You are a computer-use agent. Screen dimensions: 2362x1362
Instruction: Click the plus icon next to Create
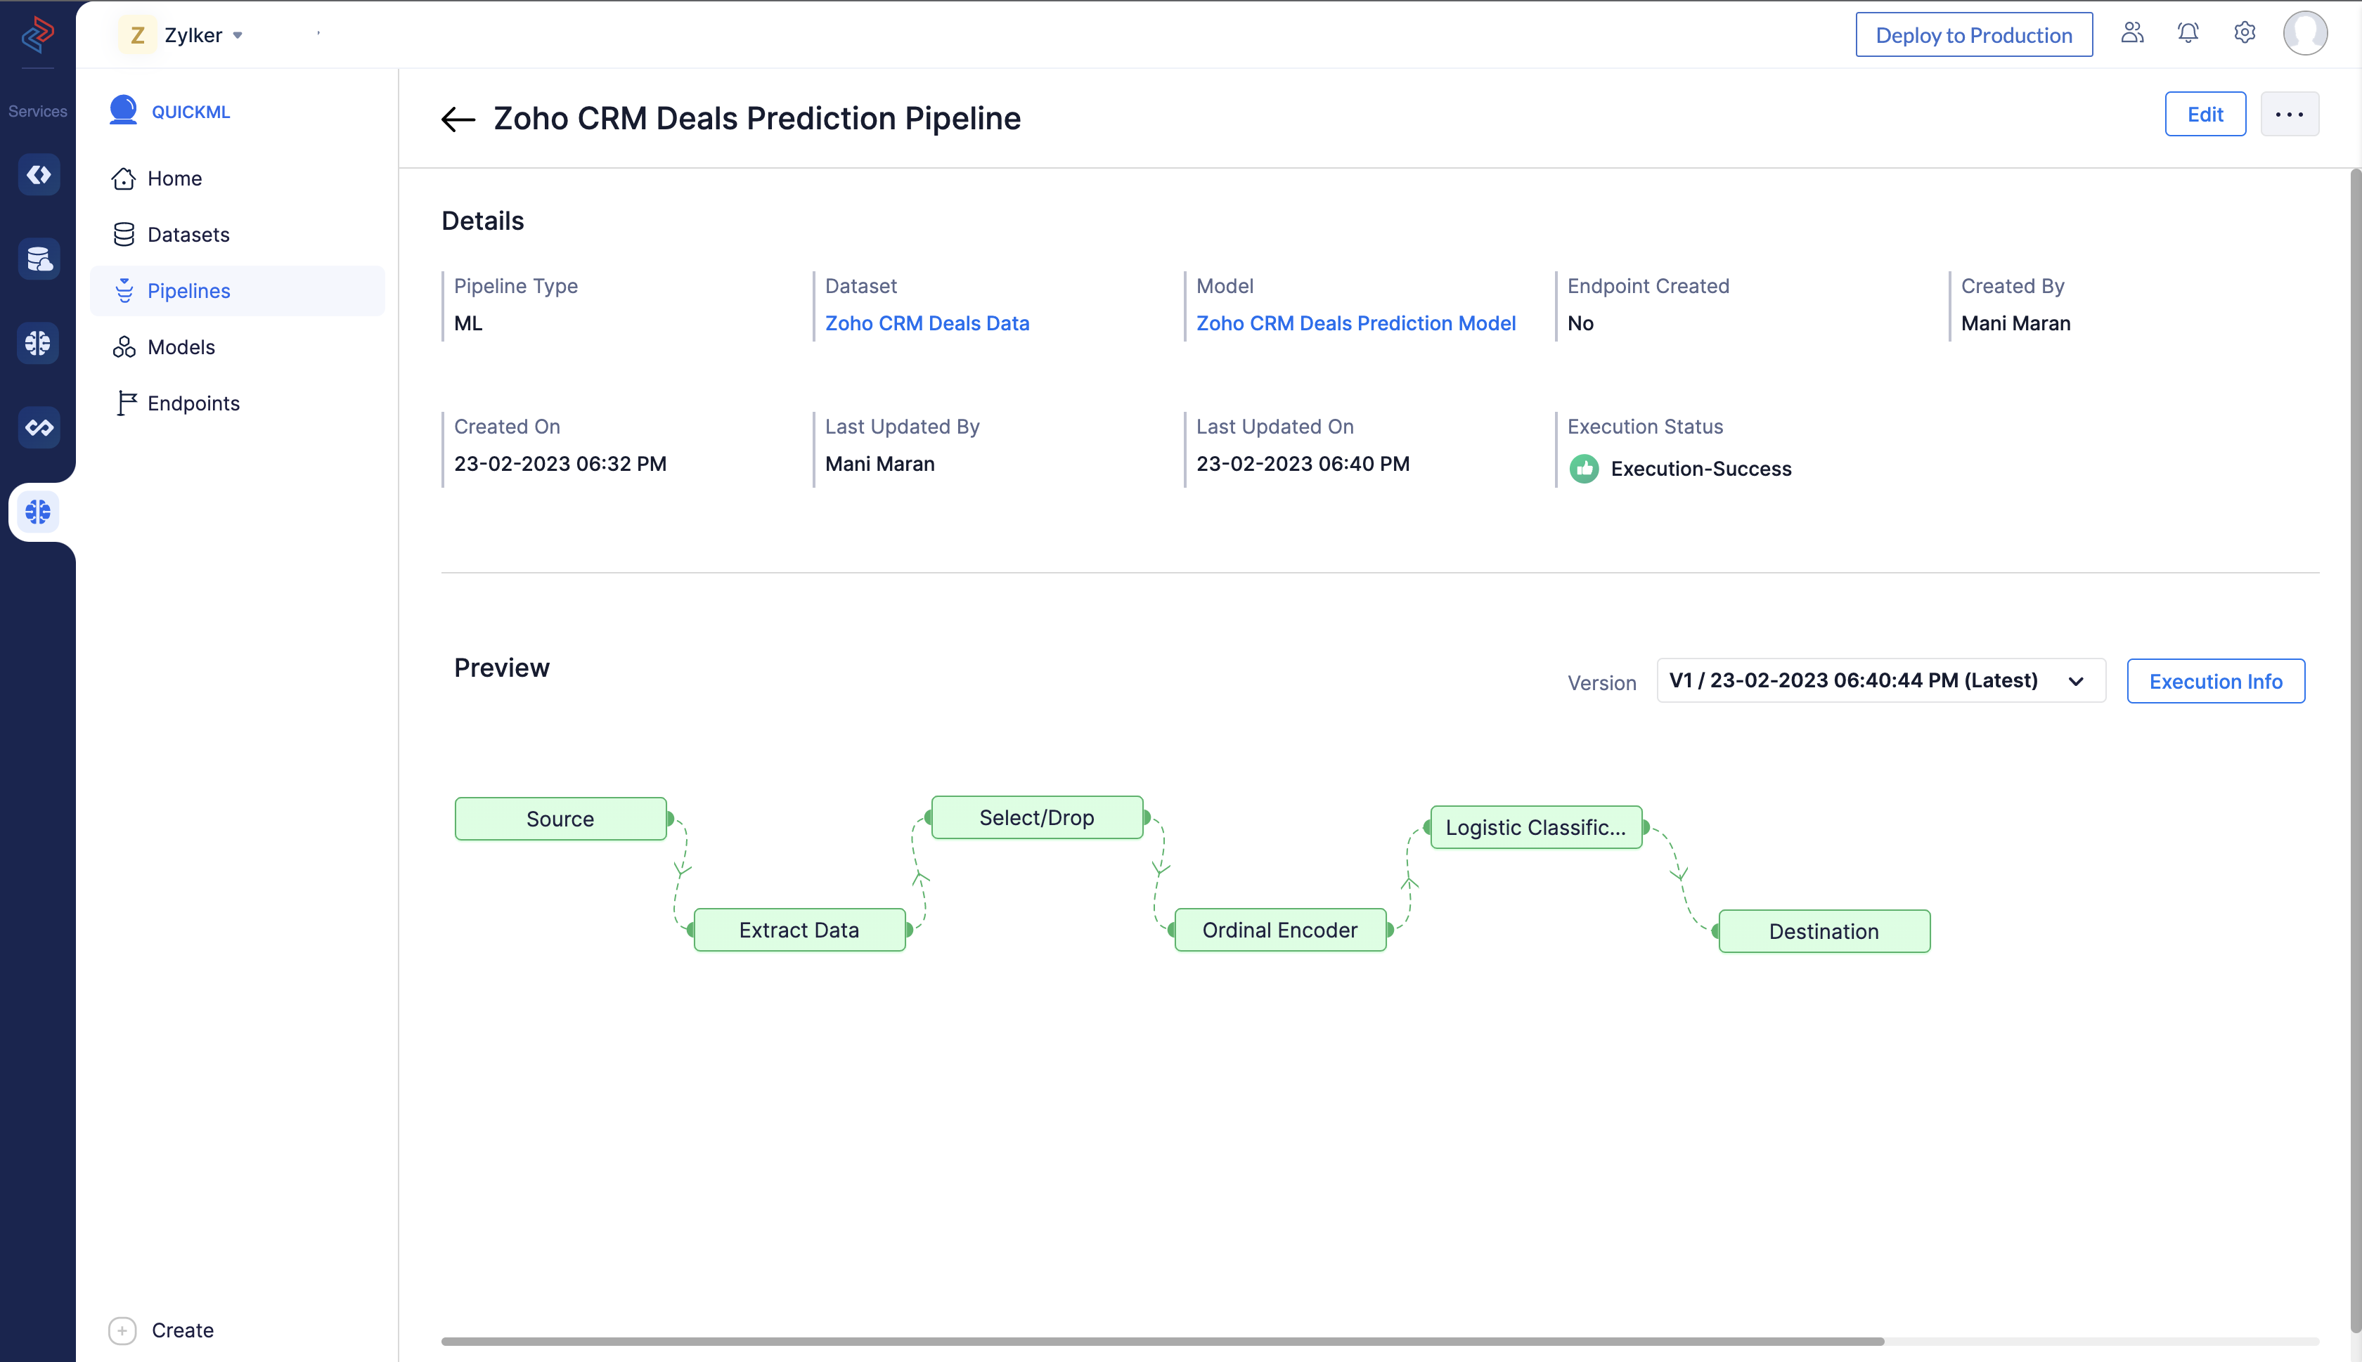(122, 1330)
